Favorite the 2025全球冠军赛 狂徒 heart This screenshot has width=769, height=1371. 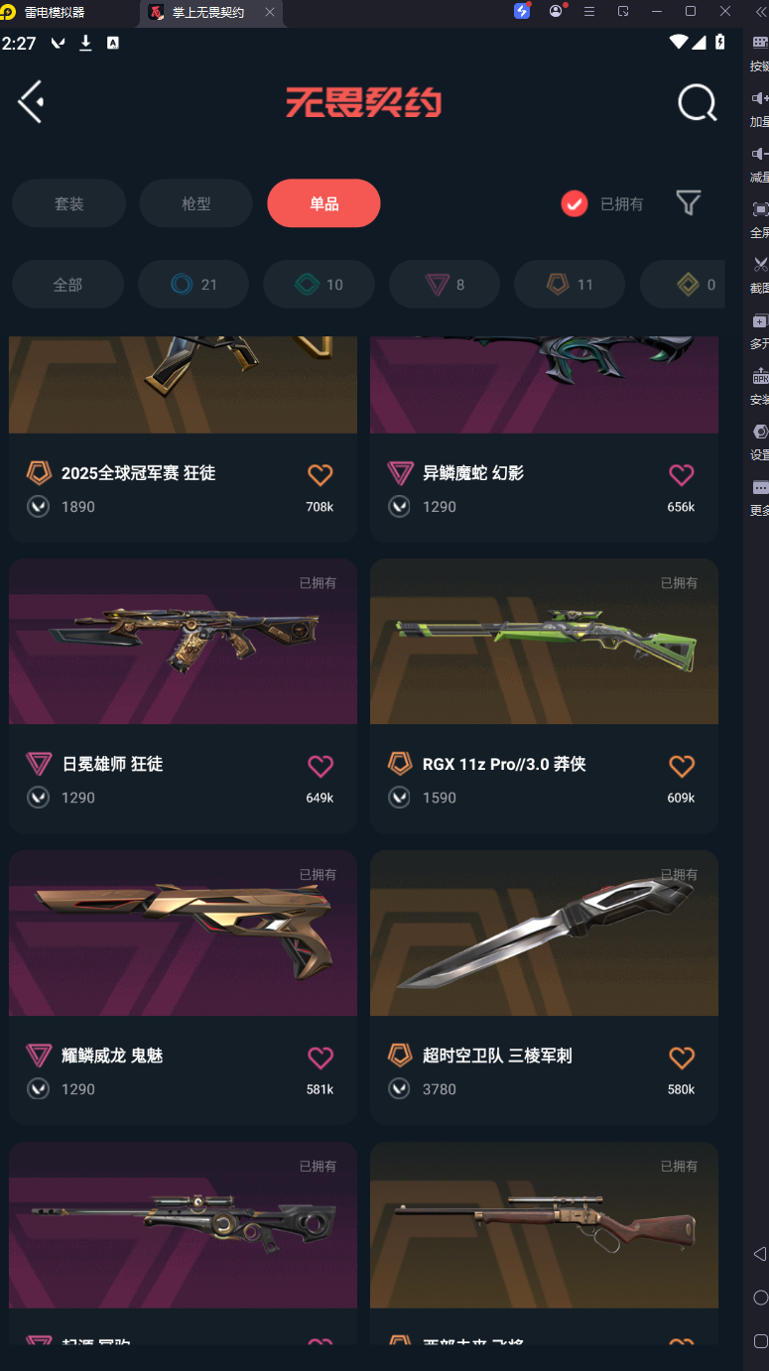click(320, 475)
